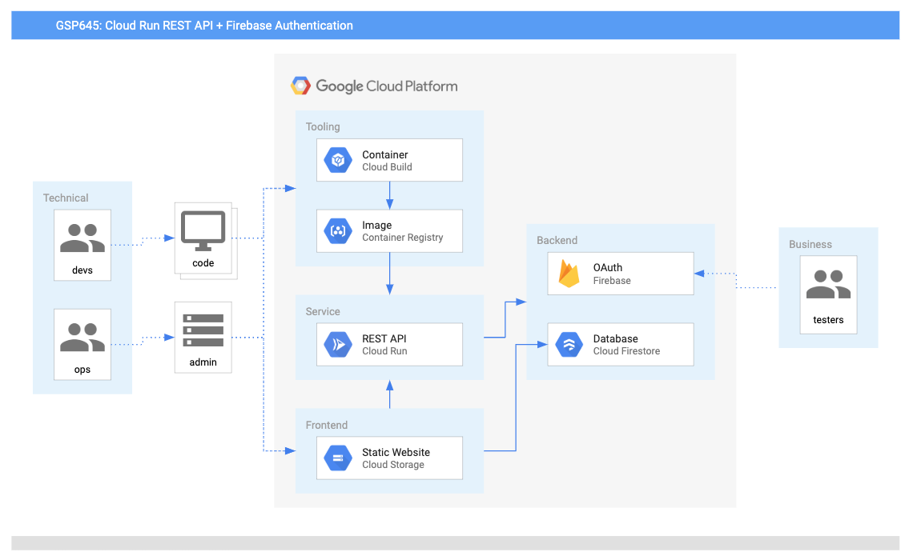
Task: Click the "Cloud Run" subtitle text
Action: pyautogui.click(x=385, y=351)
